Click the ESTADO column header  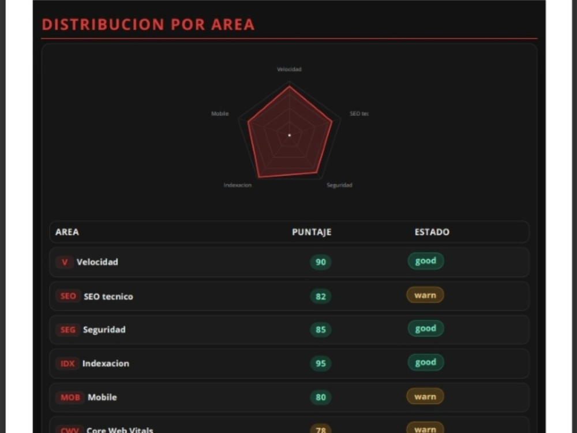click(432, 232)
